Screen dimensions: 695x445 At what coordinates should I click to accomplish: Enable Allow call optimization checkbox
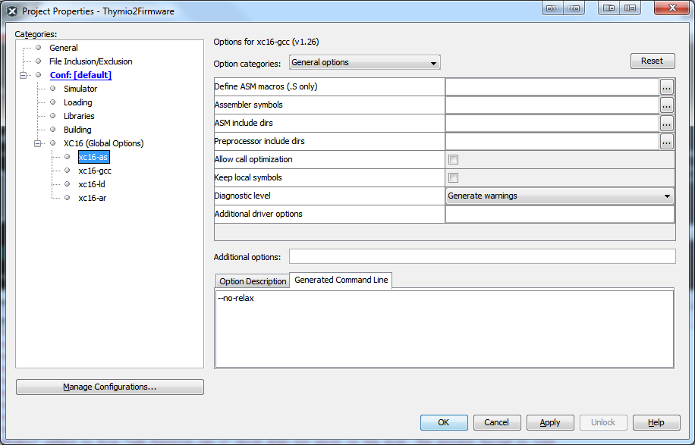tap(453, 160)
